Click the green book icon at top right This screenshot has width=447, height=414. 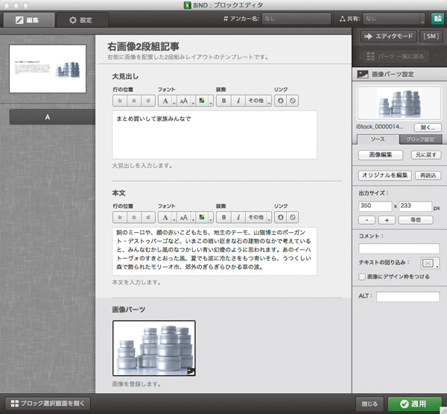(437, 18)
